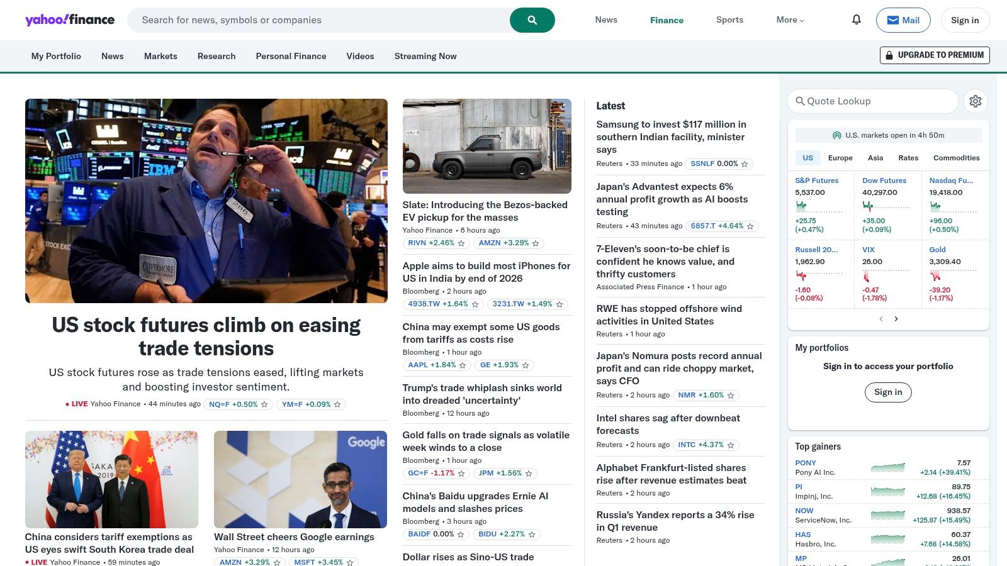Add 3231.TW to watchlist star
1007x566 pixels.
560,304
